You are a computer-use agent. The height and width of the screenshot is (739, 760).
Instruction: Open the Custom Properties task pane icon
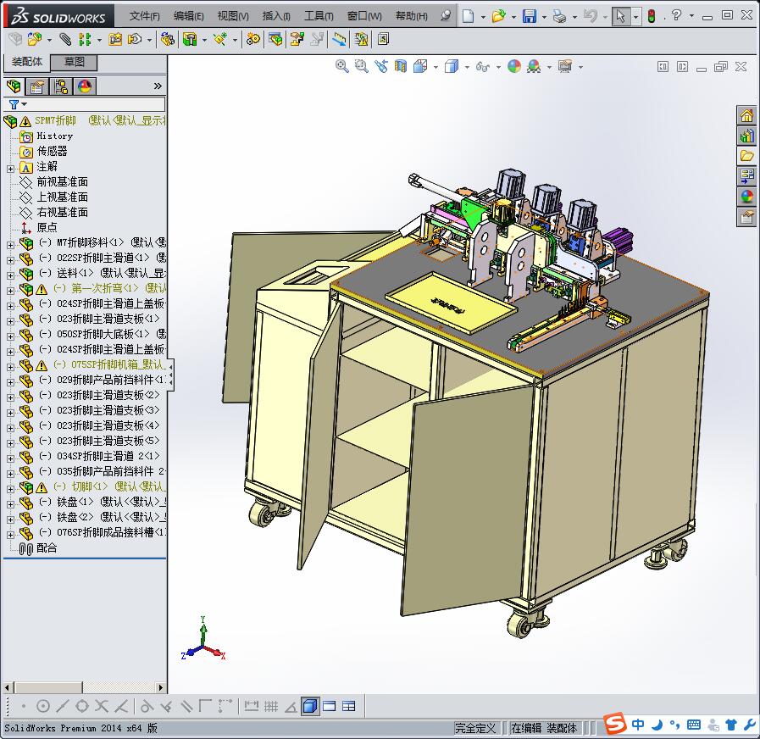click(x=746, y=217)
